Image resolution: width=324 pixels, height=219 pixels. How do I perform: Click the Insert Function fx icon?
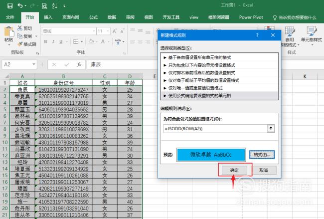pos(79,64)
